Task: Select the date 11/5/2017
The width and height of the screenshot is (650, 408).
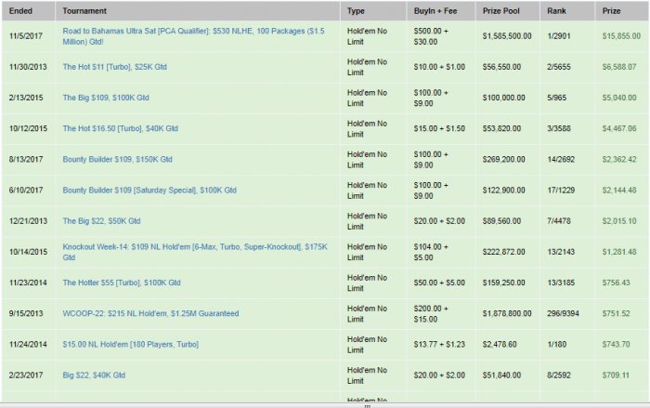Action: point(26,36)
